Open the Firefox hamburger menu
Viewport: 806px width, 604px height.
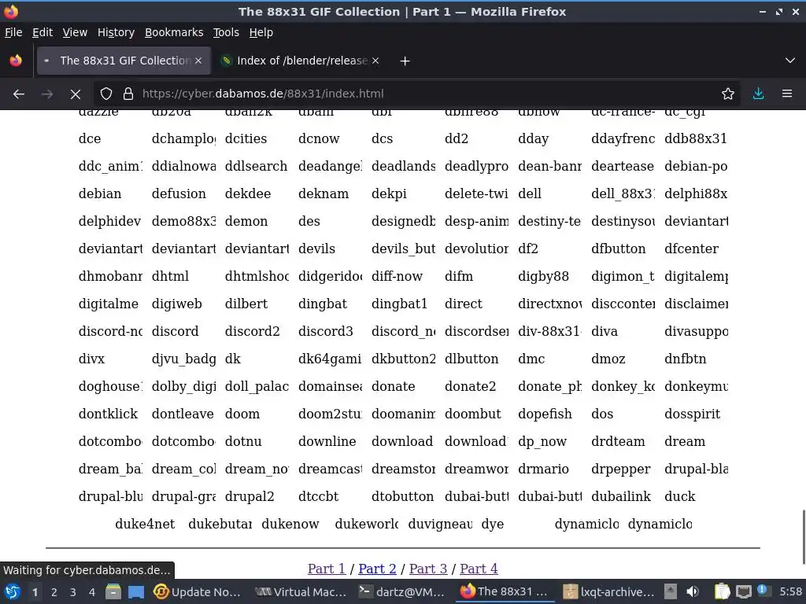[787, 94]
